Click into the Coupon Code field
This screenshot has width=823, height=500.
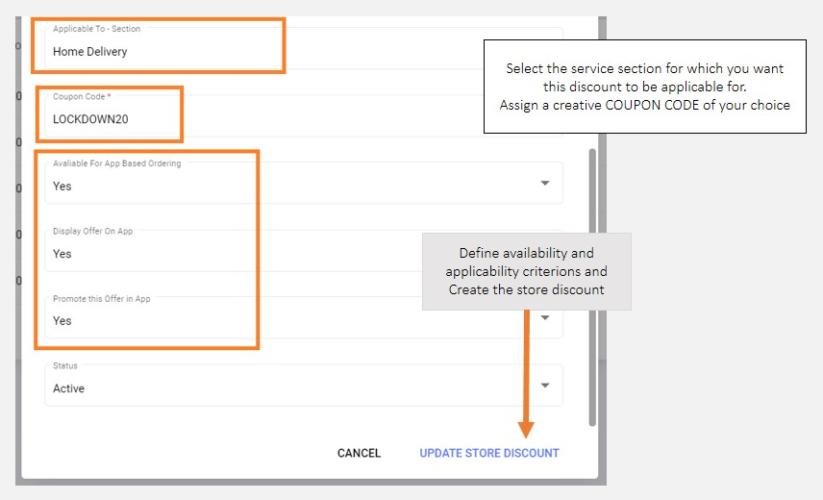pyautogui.click(x=288, y=115)
